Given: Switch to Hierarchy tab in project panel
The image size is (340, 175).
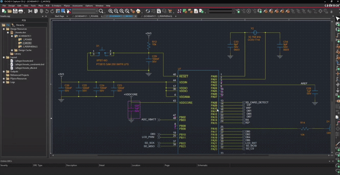Looking at the screenshot, I should (x=18, y=25).
